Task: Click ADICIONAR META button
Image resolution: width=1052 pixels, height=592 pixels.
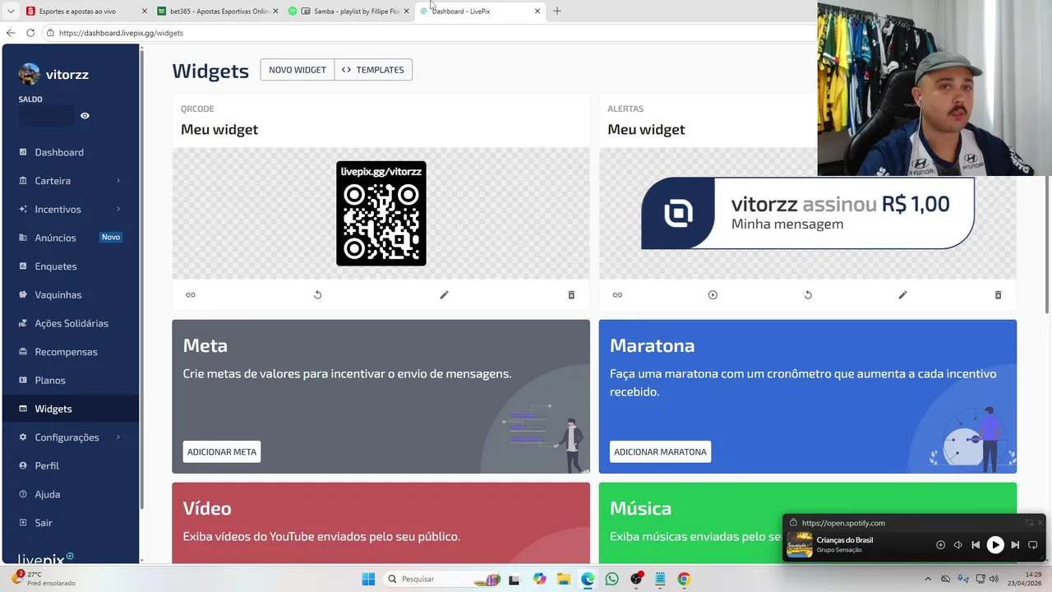Action: (222, 451)
